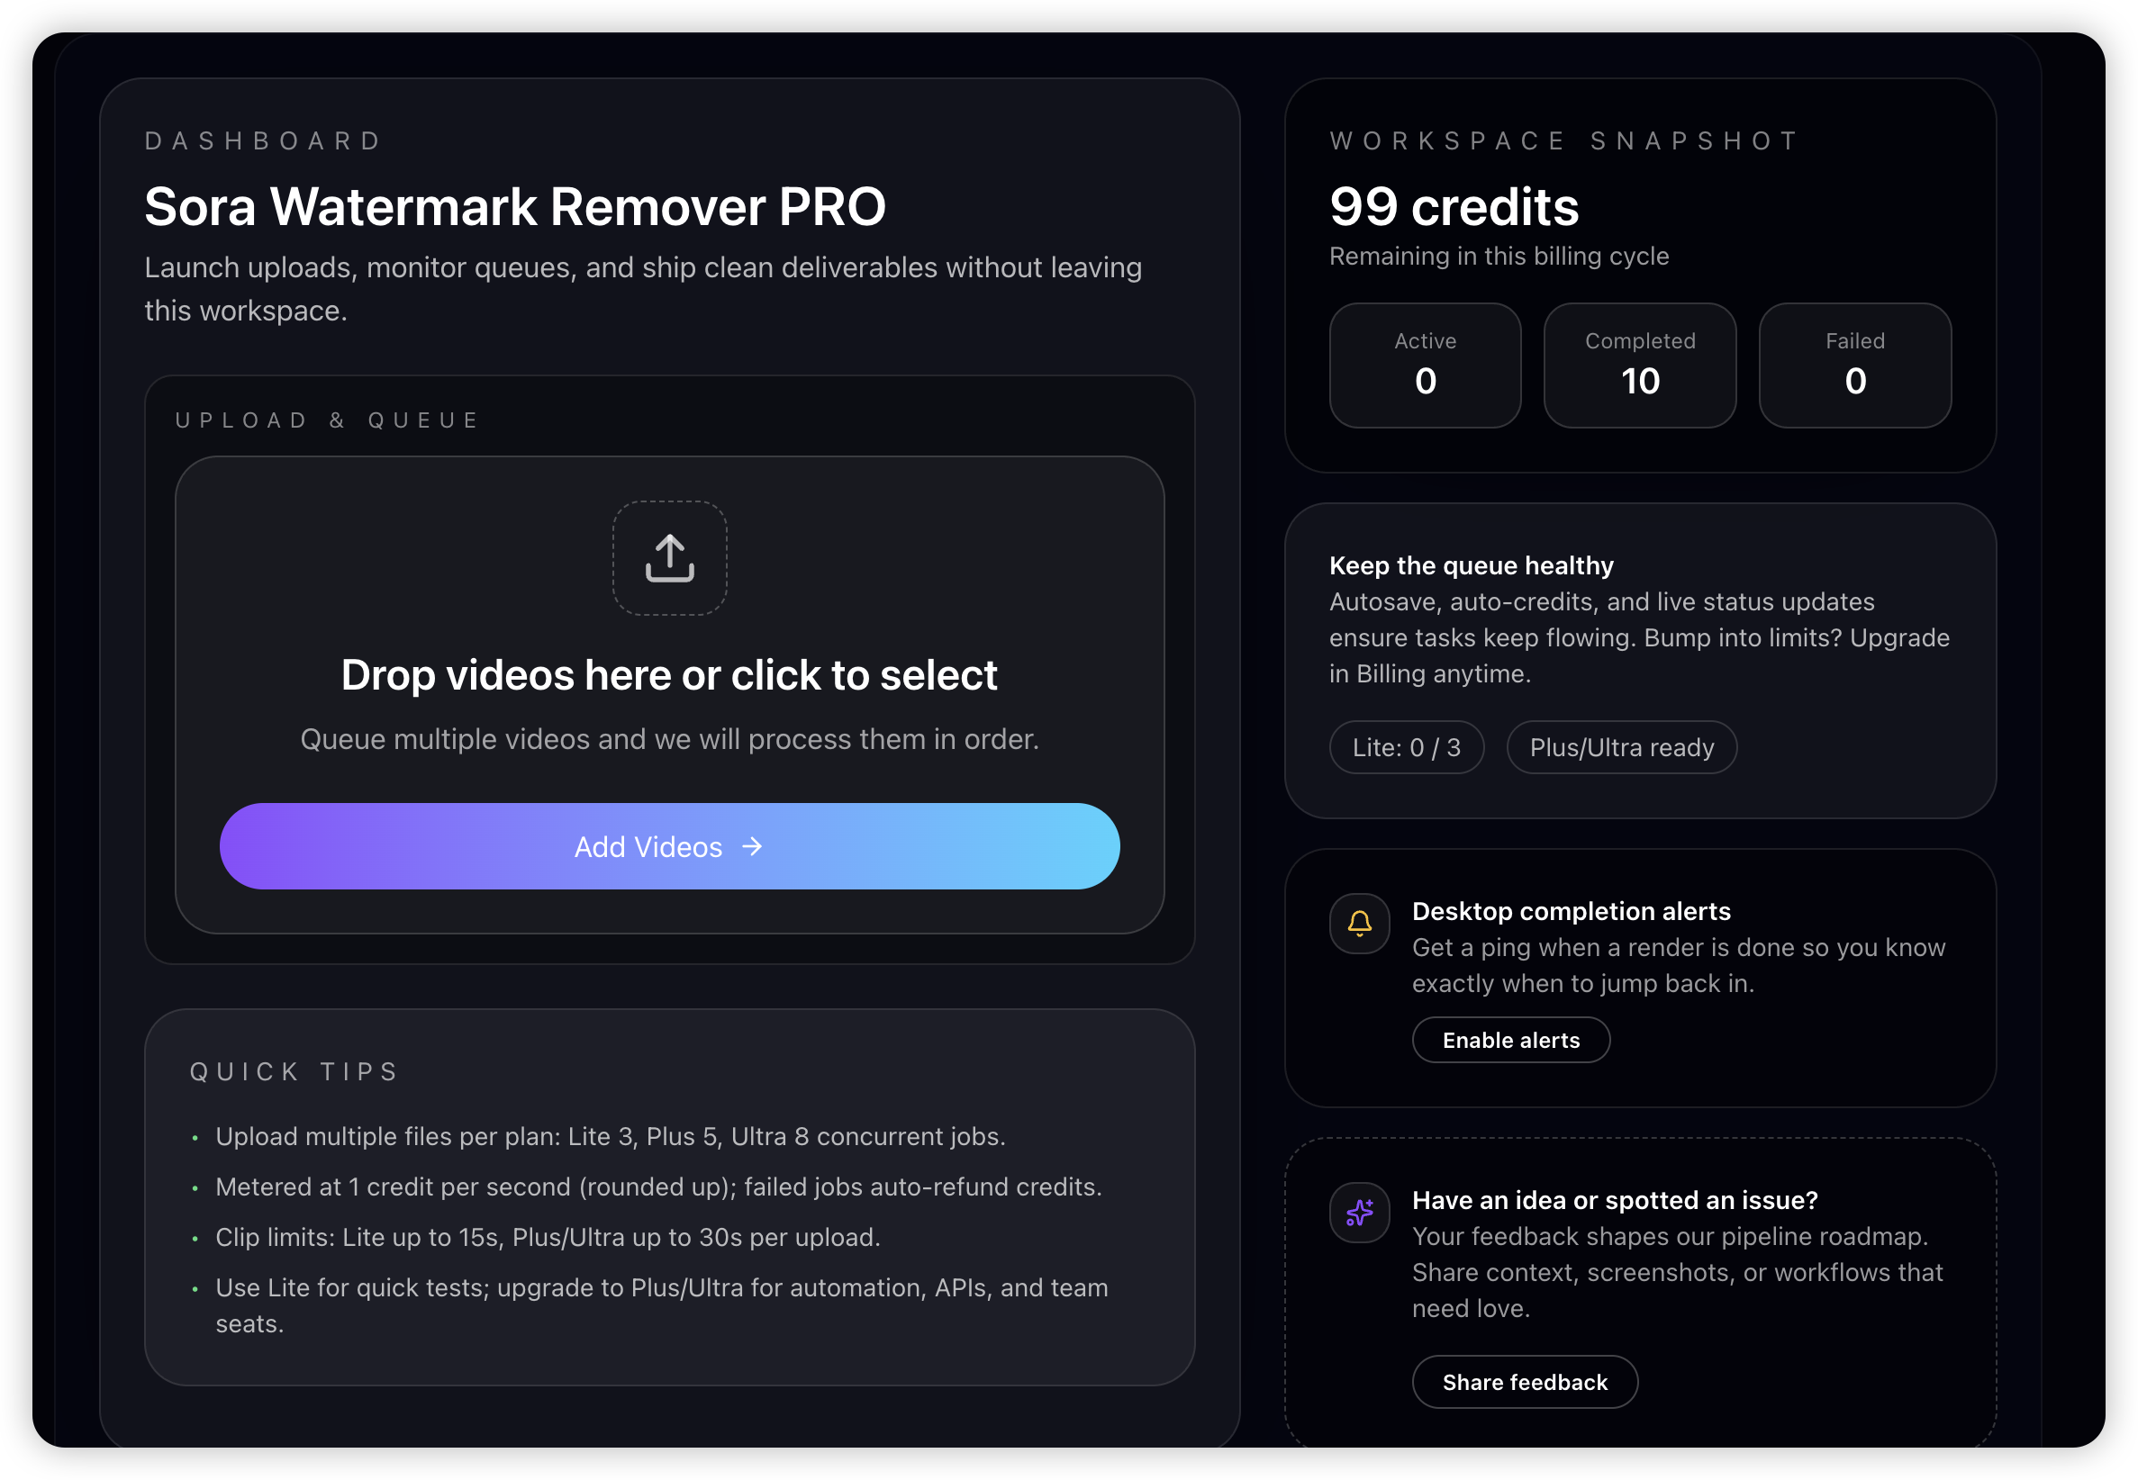The image size is (2138, 1480).
Task: Click the Keep the queue healthy heading
Action: coord(1471,565)
